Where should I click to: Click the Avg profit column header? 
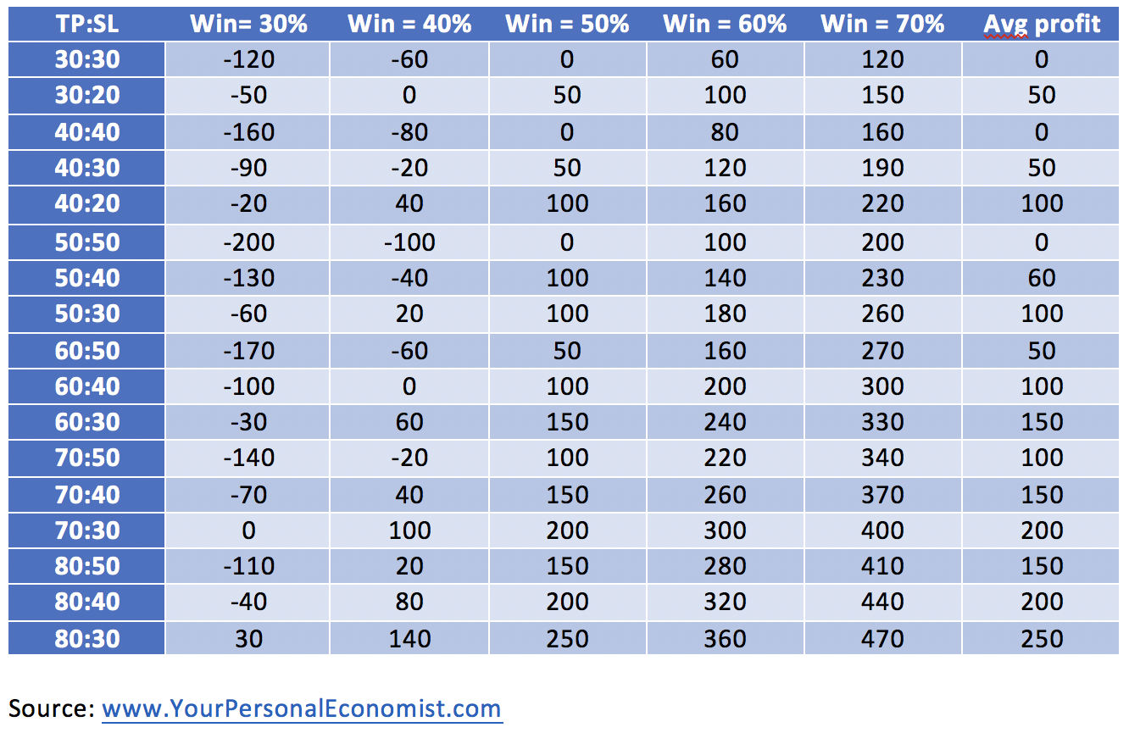pyautogui.click(x=1041, y=24)
